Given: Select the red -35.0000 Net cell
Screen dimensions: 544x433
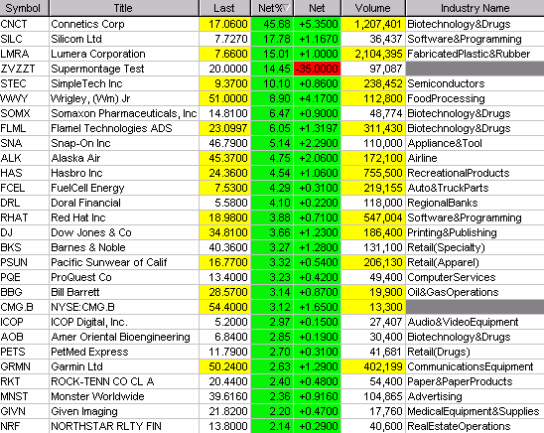Looking at the screenshot, I should (x=317, y=69).
